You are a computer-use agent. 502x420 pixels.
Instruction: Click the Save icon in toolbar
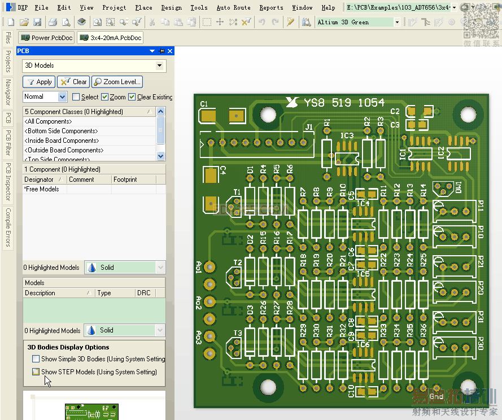pos(37,22)
